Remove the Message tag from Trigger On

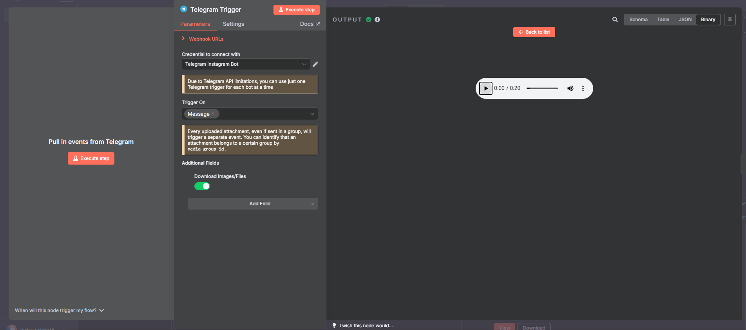(213, 114)
